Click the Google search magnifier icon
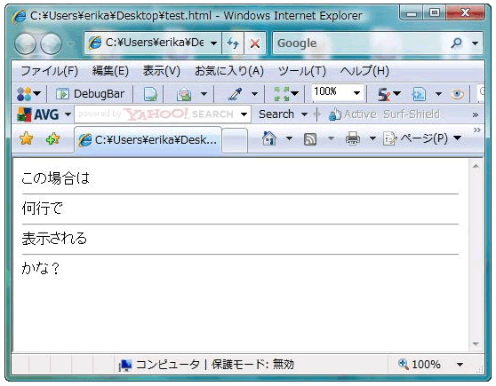The height and width of the screenshot is (386, 496). tap(456, 43)
